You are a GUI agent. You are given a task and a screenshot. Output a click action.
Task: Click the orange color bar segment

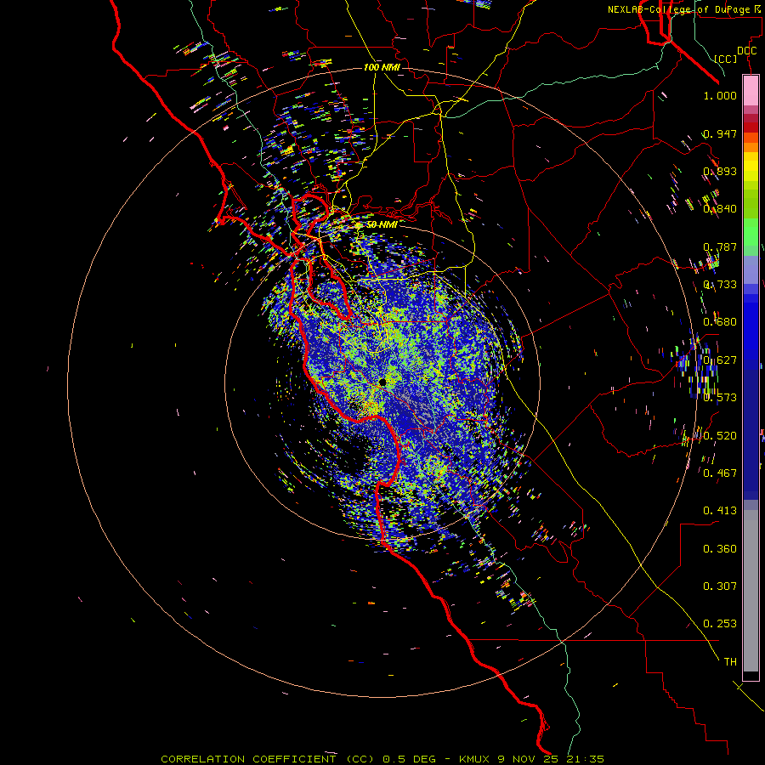751,147
